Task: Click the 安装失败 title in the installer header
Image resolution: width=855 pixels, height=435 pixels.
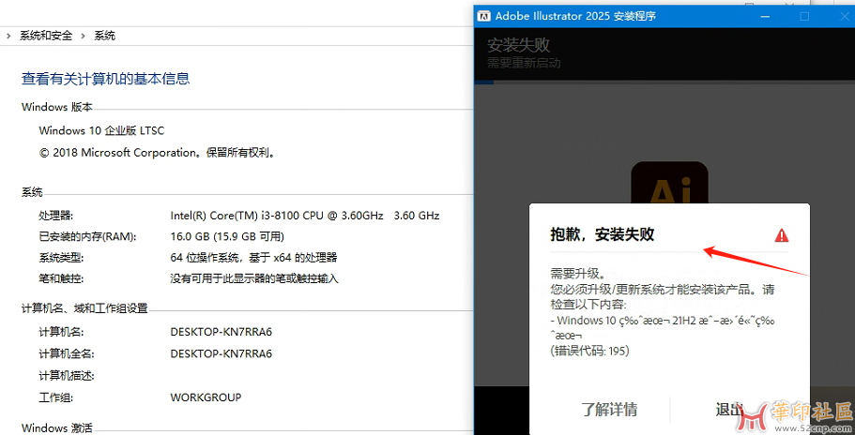Action: pyautogui.click(x=519, y=45)
